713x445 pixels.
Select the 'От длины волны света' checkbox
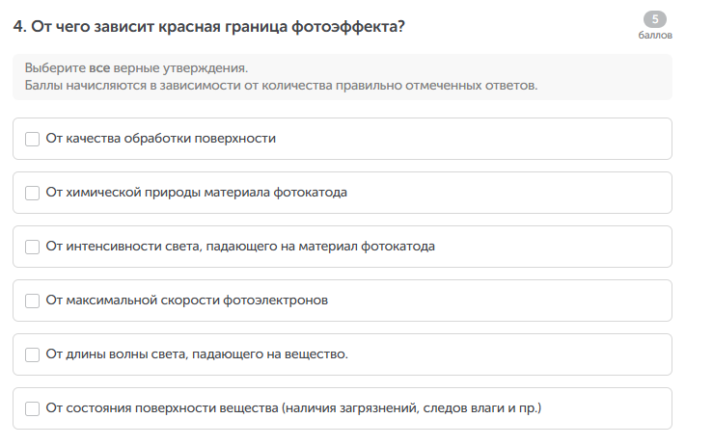click(33, 354)
